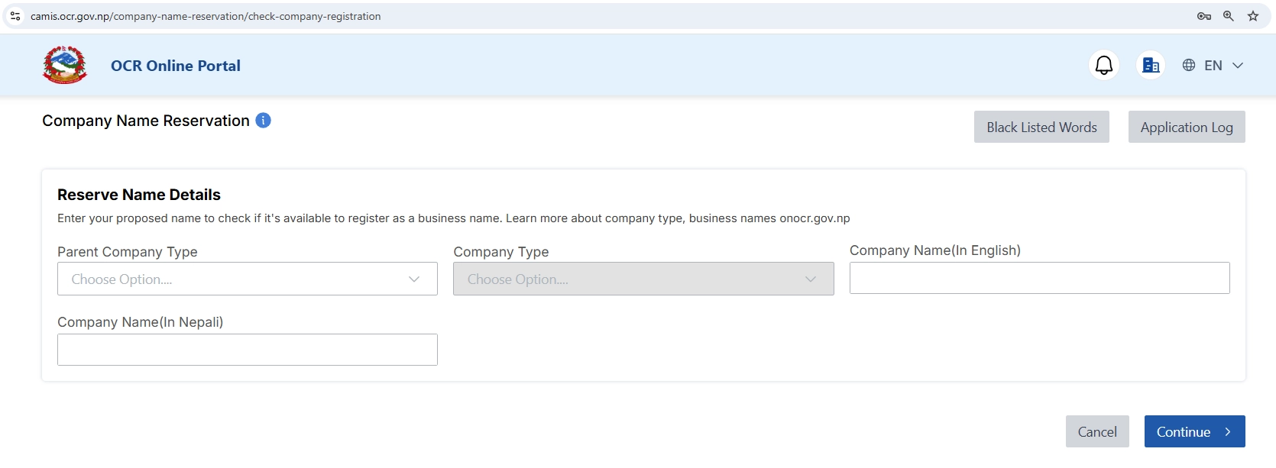Viewport: 1276px width, 468px height.
Task: Open notifications via the bell icon
Action: [1103, 65]
